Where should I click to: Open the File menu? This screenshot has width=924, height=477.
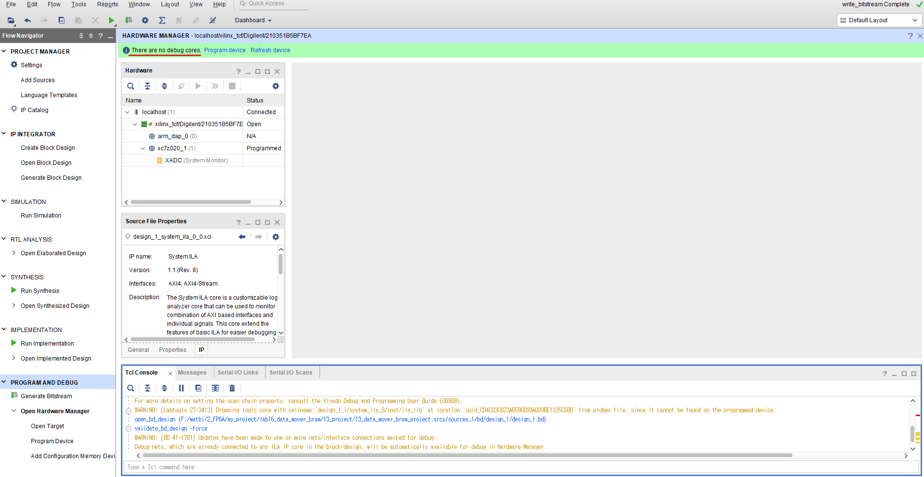(11, 4)
